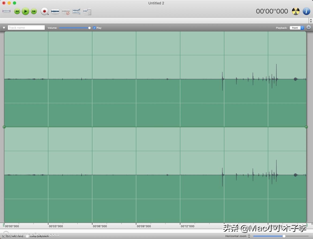
Task: Click the waveform mixer sliders icon
Action: [87, 12]
